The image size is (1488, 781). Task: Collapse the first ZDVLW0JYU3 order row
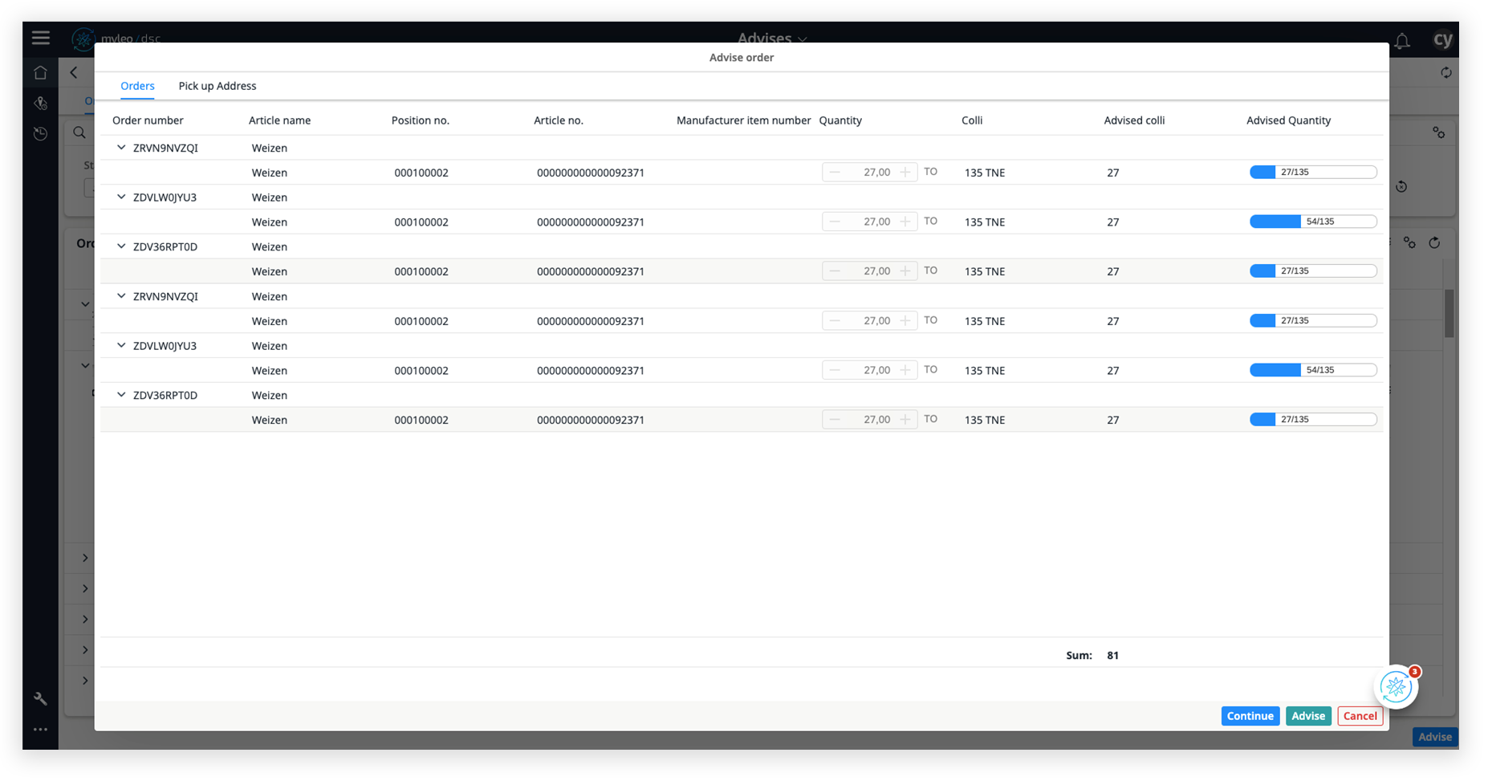click(x=121, y=197)
